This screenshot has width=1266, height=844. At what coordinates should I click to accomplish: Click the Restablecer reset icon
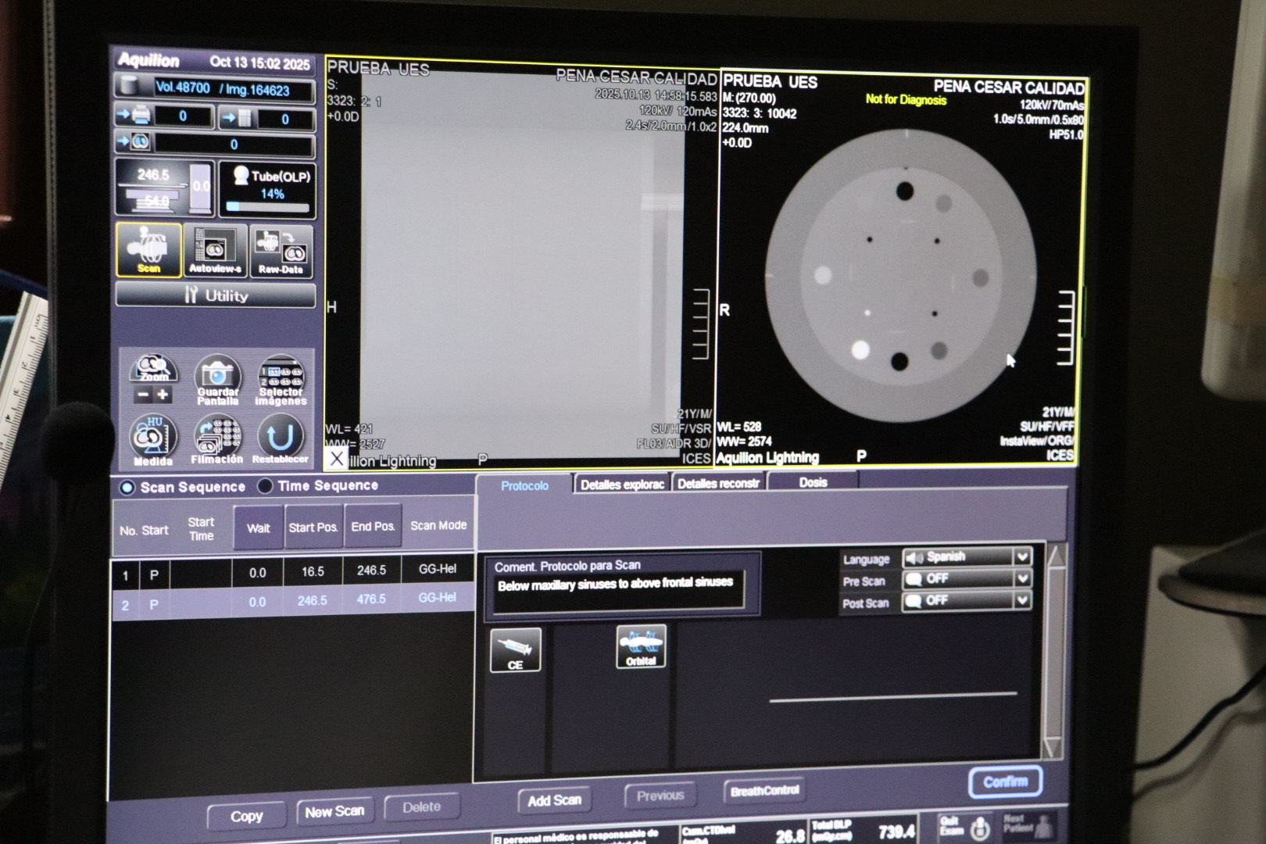pos(280,439)
